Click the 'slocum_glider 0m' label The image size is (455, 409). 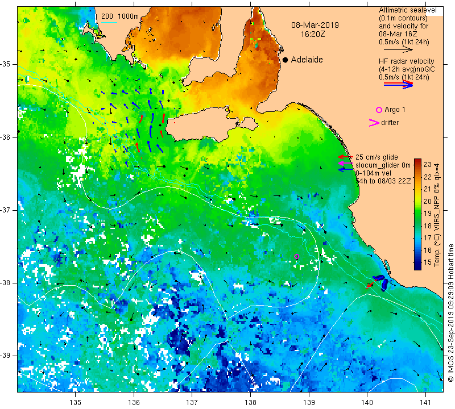tap(383, 165)
